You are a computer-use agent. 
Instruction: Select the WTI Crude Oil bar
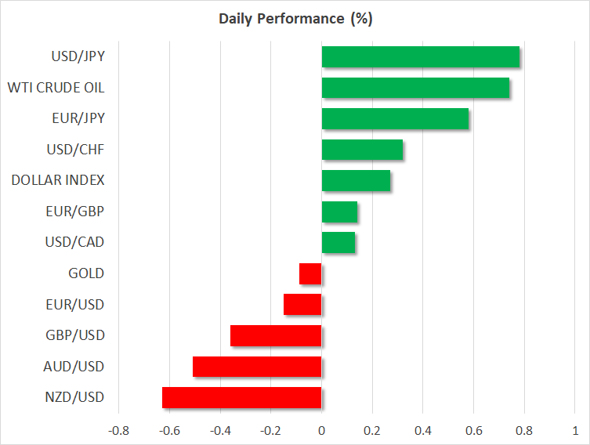(x=415, y=88)
